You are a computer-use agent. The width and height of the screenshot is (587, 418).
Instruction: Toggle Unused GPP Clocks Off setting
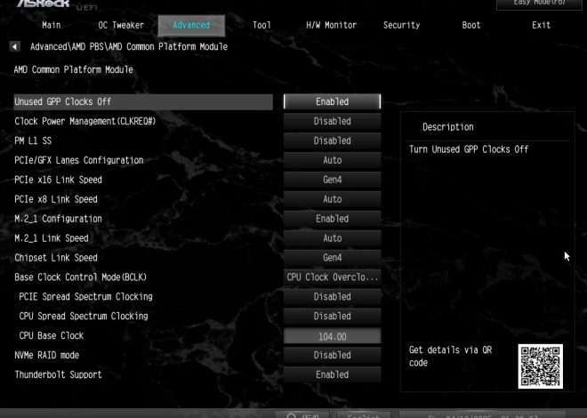[x=332, y=102]
